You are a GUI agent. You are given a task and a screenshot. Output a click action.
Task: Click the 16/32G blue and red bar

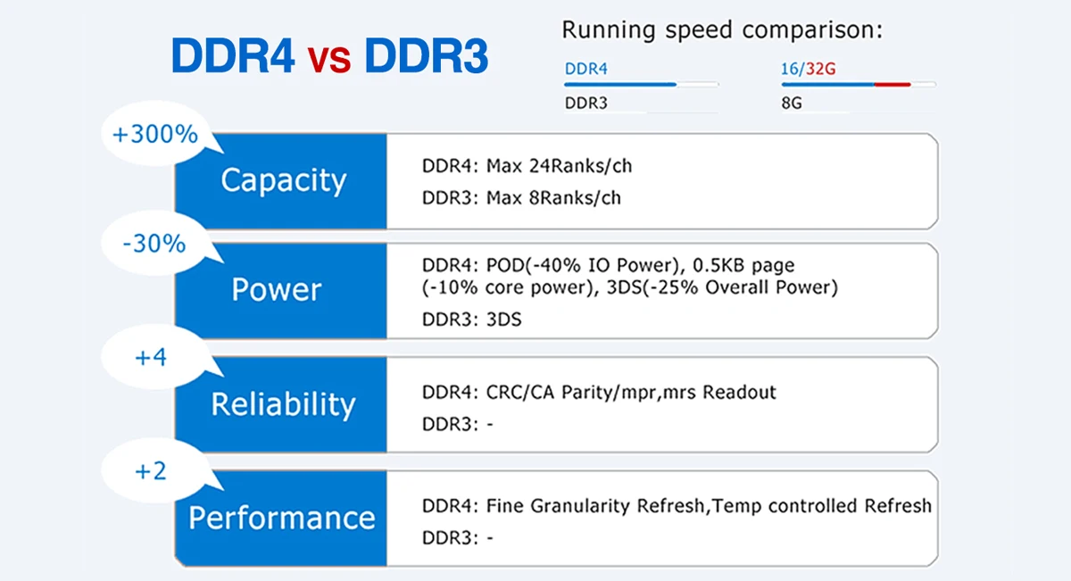pos(845,84)
